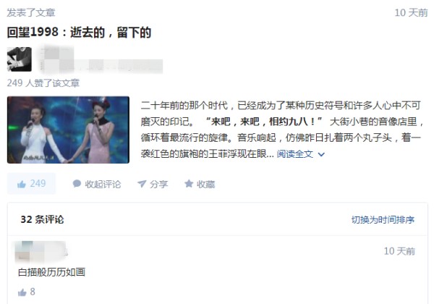Click the 249 upvote count button

(31, 184)
